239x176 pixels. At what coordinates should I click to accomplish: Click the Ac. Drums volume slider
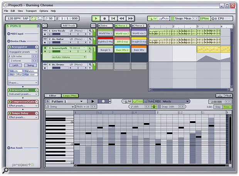[60, 68]
